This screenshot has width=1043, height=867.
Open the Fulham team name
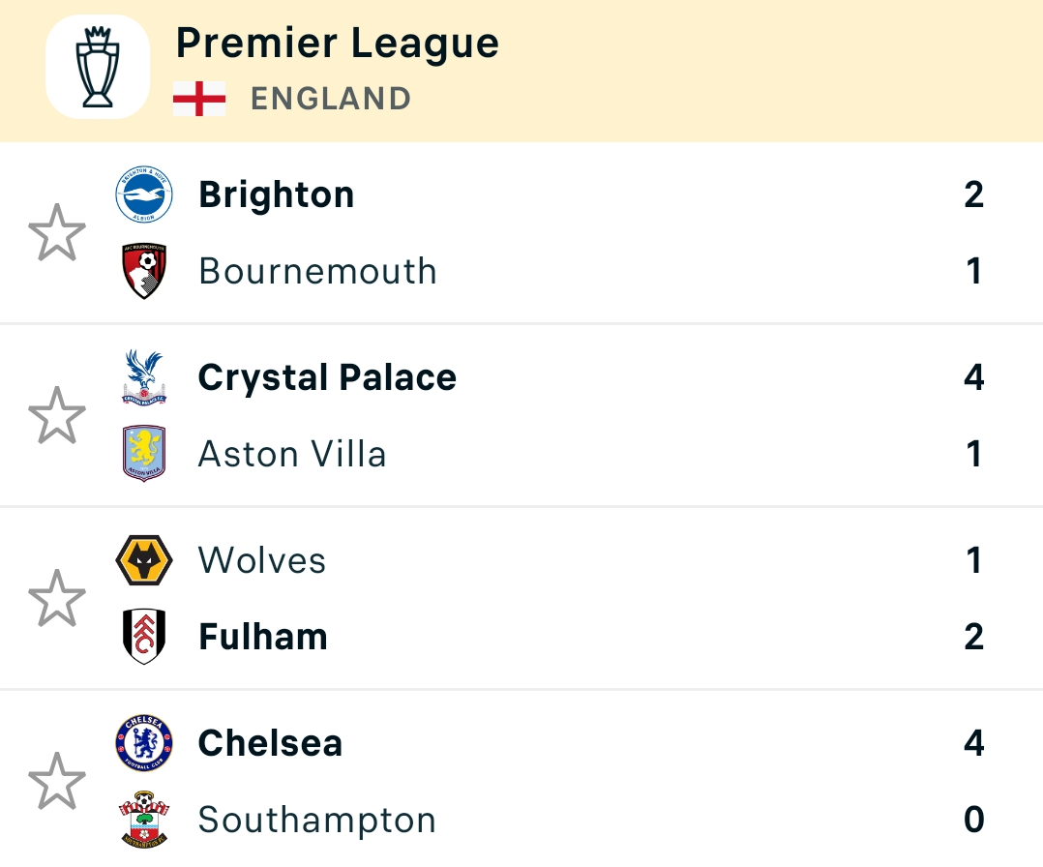(x=263, y=637)
